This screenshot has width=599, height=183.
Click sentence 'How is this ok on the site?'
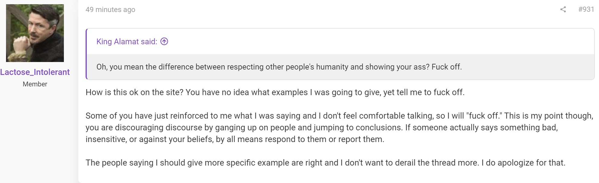point(135,92)
